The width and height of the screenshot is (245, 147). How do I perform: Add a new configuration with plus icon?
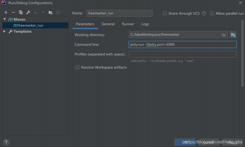coord(6,12)
